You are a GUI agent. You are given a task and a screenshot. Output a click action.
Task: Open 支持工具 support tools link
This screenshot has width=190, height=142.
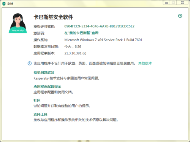(40, 114)
